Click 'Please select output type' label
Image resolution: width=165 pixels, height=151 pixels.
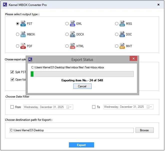coord(22,14)
